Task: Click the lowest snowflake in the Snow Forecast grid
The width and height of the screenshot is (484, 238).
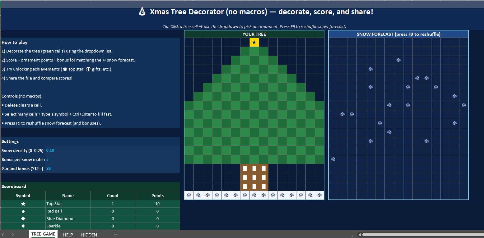Action: click(333, 159)
